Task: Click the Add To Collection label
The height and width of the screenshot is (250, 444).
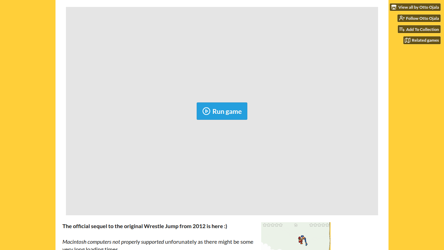Action: tap(422, 30)
